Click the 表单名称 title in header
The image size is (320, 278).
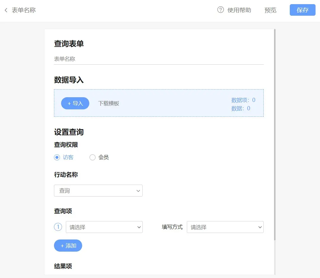[24, 10]
